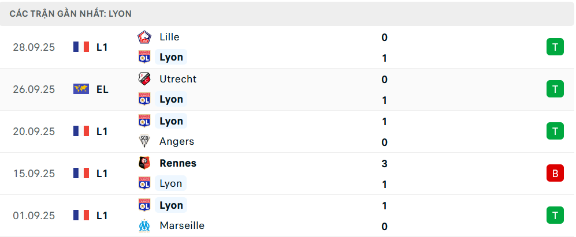
Task: Click the red B result badge
Action: pos(555,173)
